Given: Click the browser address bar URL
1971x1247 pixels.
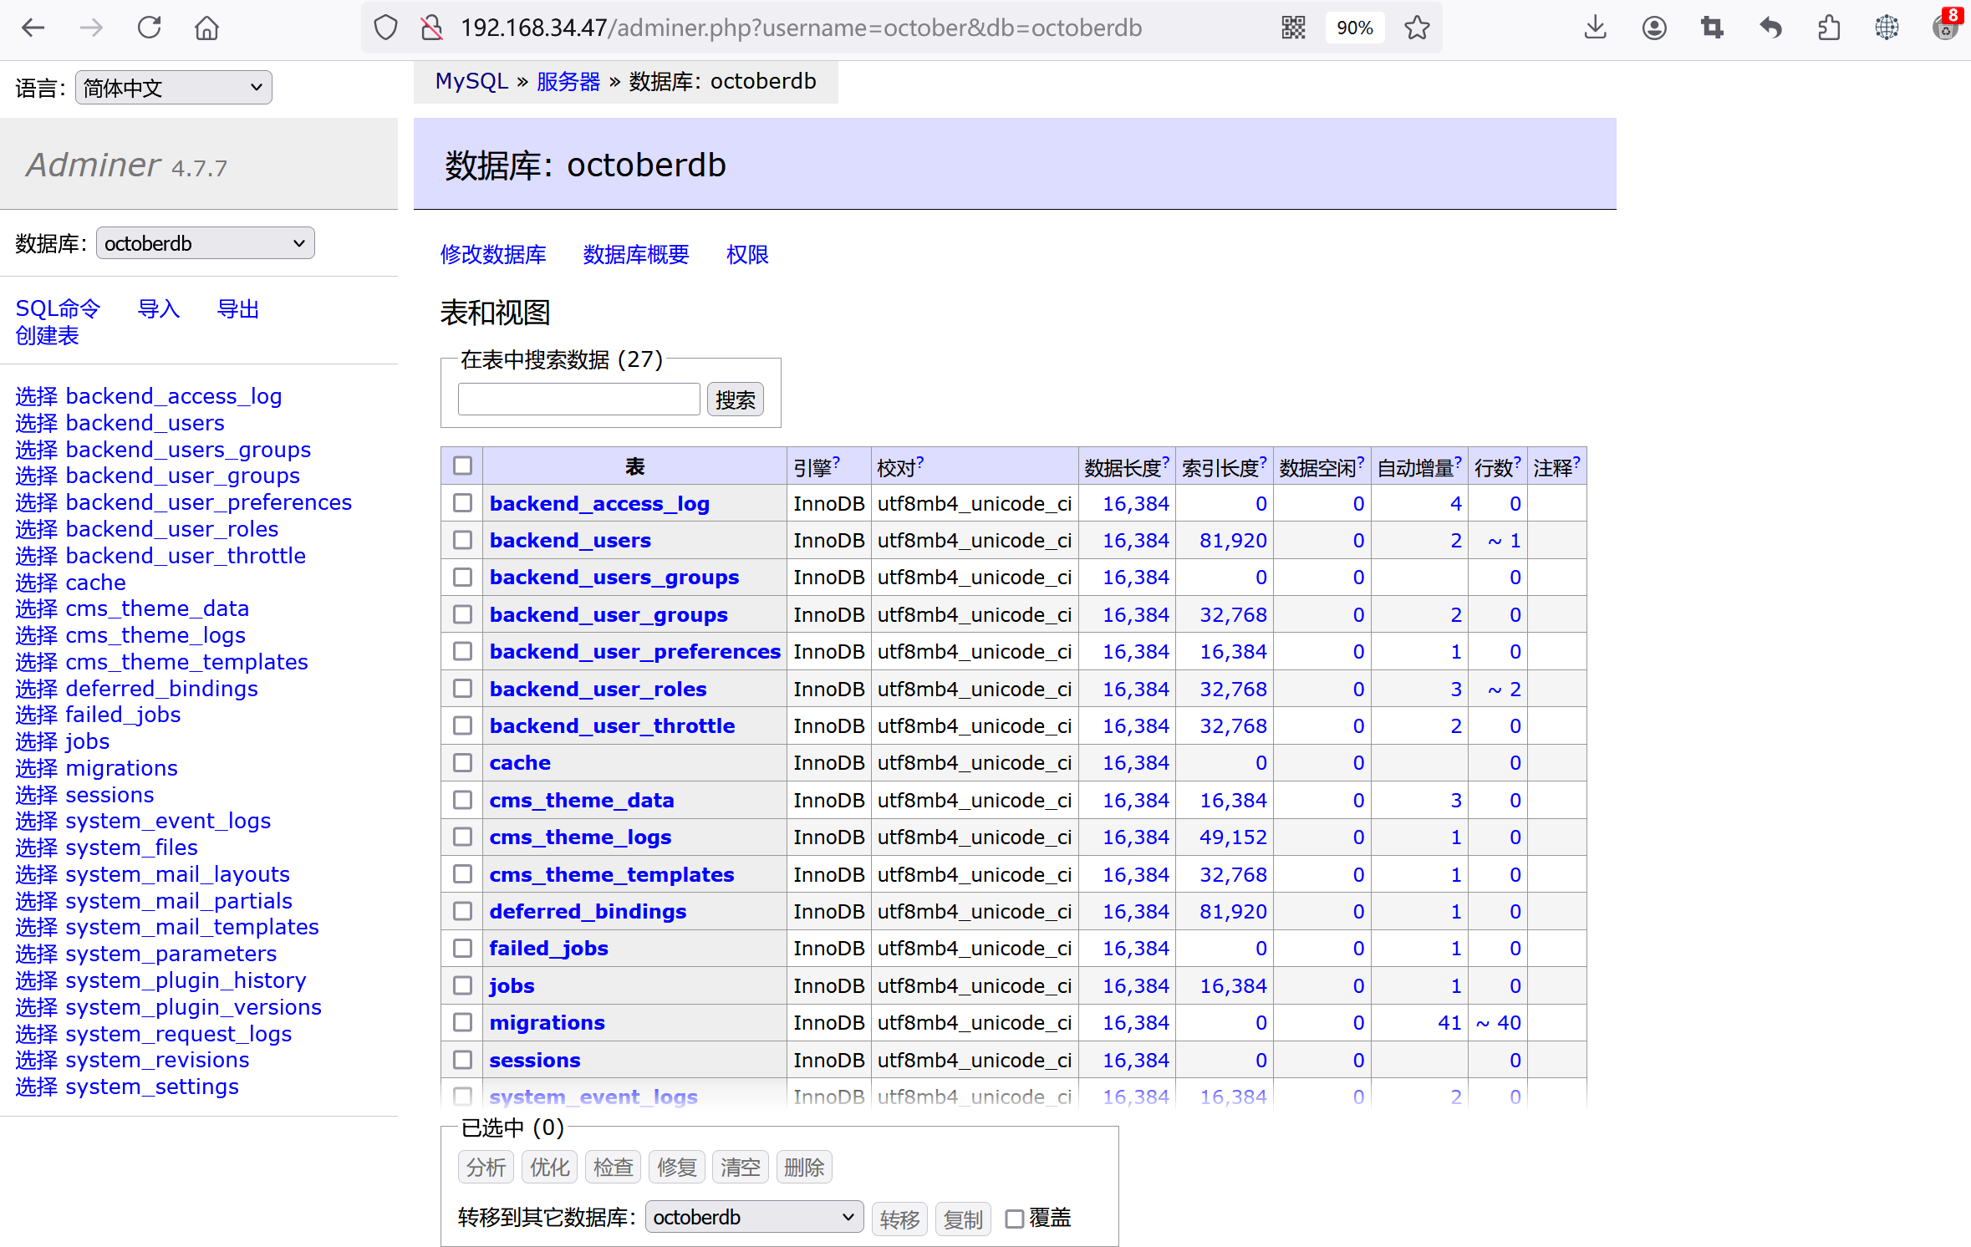Looking at the screenshot, I should (x=801, y=28).
